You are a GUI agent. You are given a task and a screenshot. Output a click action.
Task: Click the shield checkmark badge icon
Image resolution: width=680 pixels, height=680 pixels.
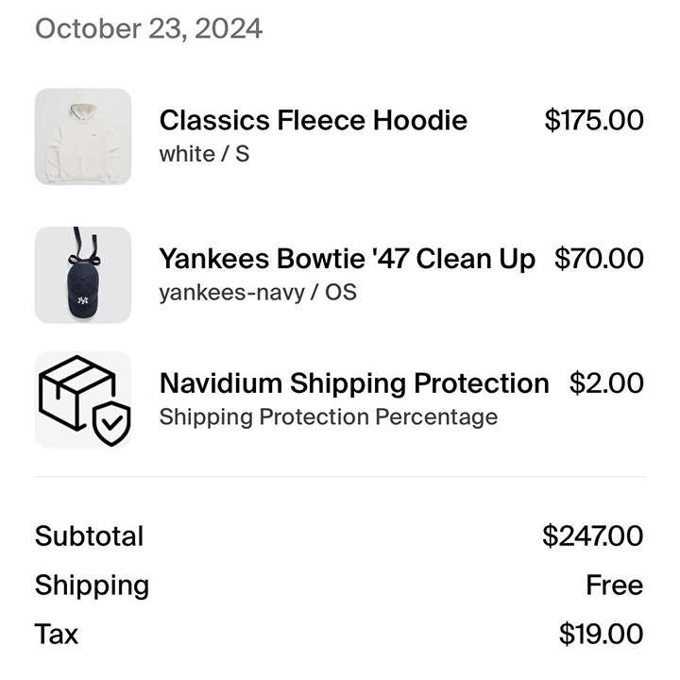111,424
